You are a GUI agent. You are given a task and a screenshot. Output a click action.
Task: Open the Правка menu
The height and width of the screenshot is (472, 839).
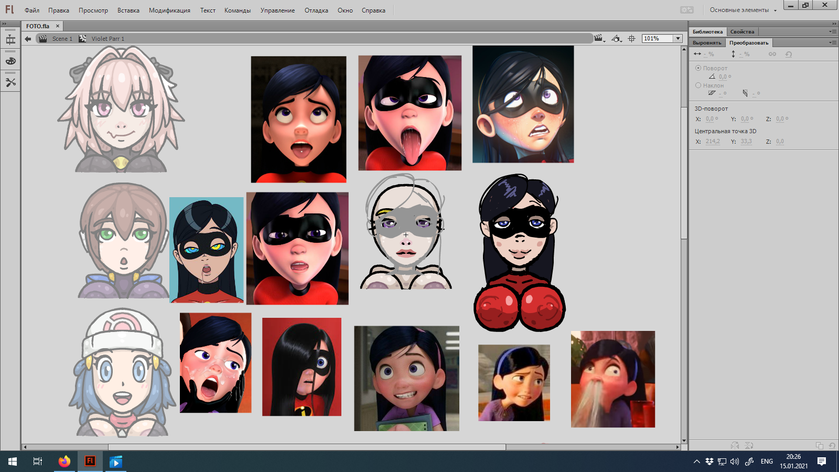(x=59, y=10)
